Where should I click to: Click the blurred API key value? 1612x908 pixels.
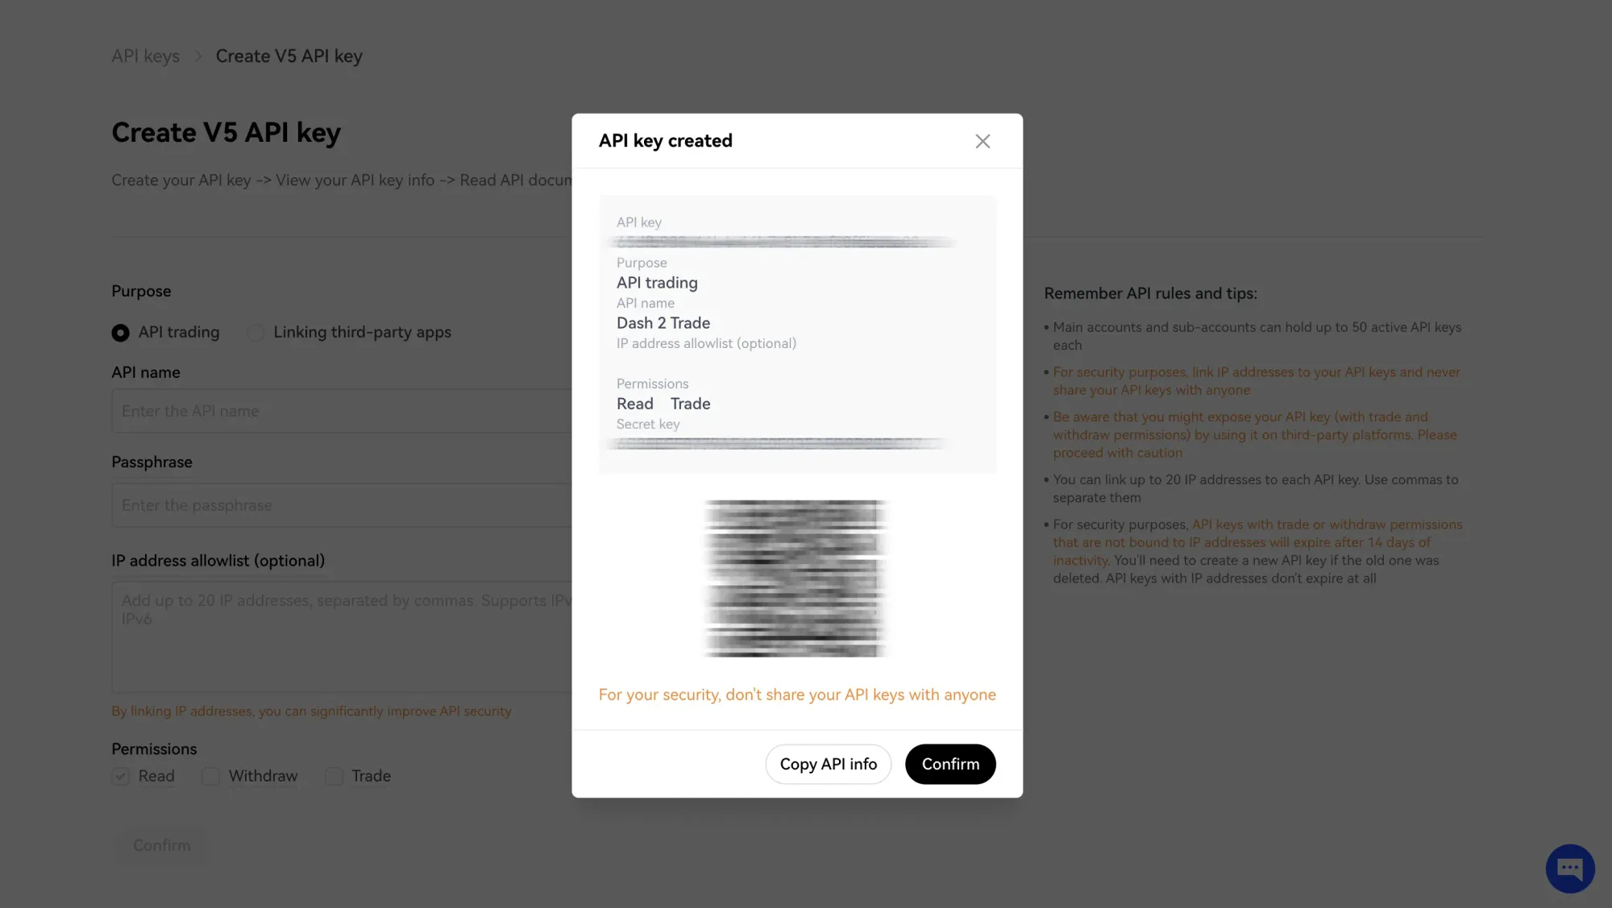pyautogui.click(x=782, y=242)
